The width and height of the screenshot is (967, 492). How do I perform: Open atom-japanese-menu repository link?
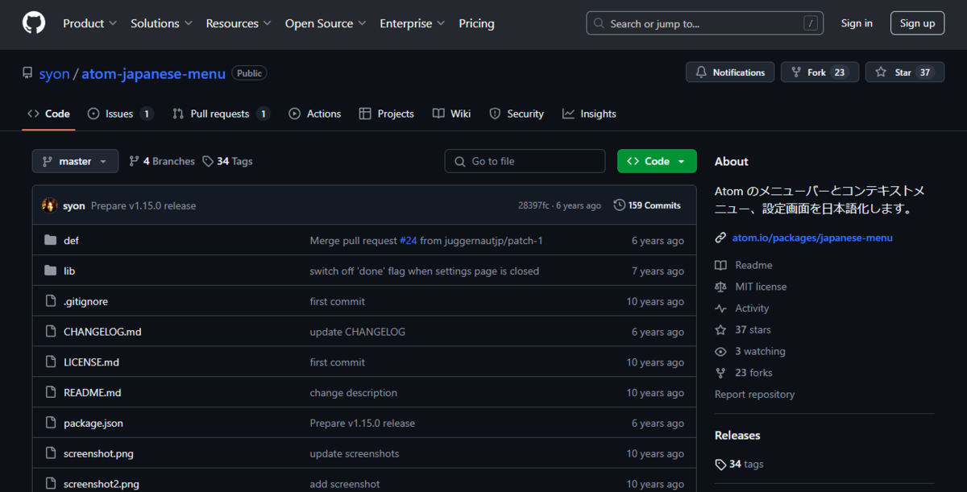pos(153,73)
